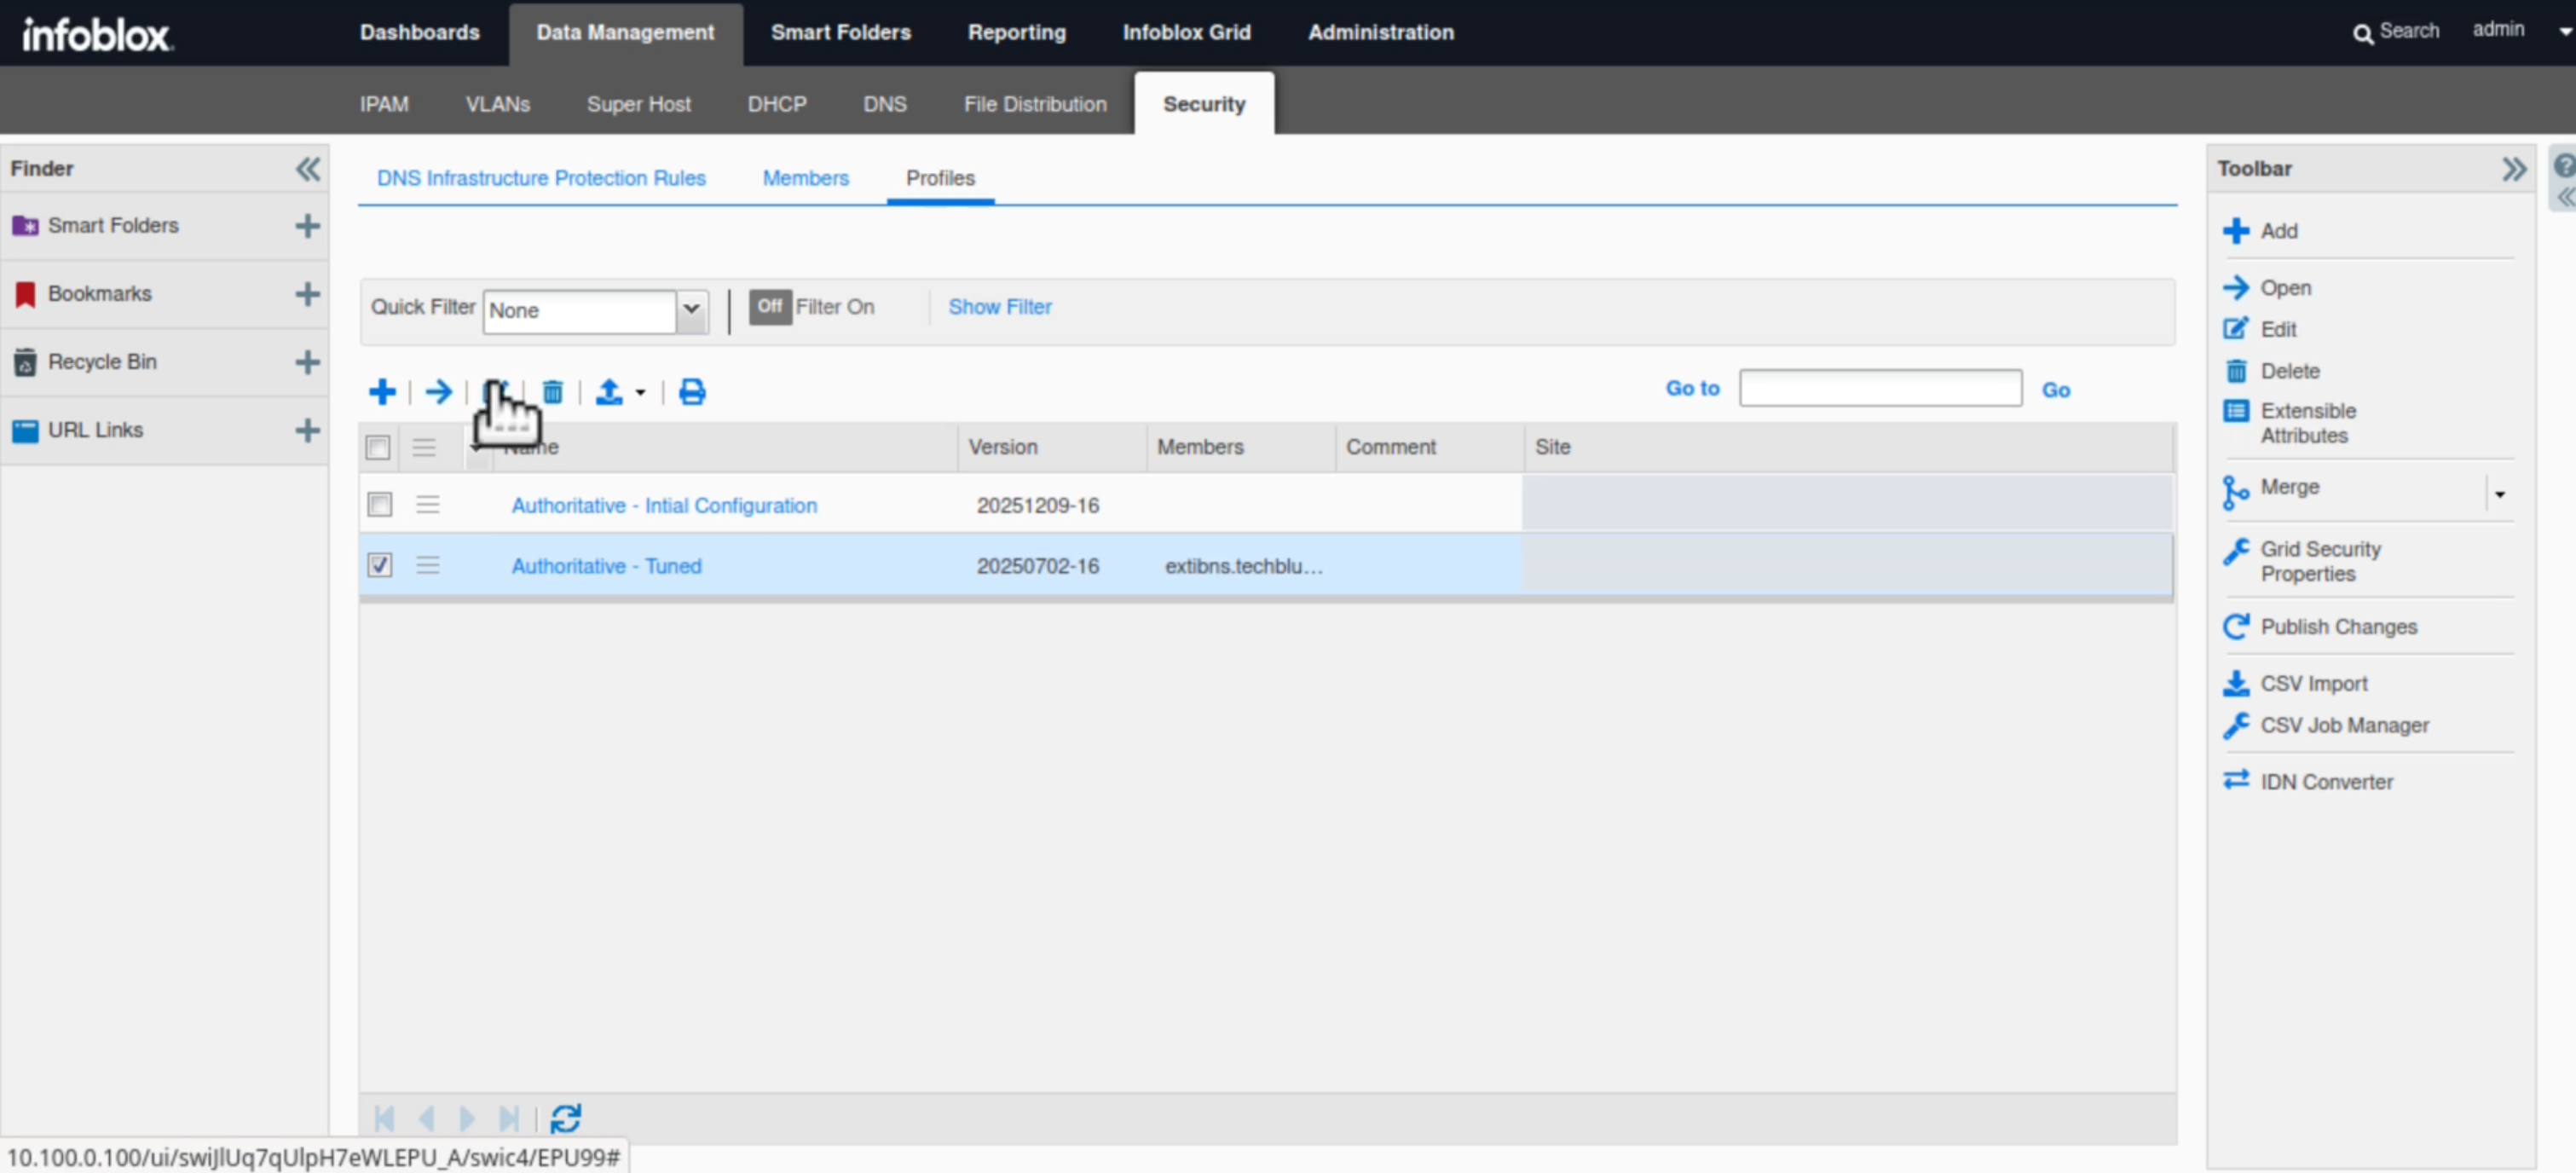This screenshot has width=2576, height=1173.
Task: Open the Dashboards menu
Action: pos(420,32)
